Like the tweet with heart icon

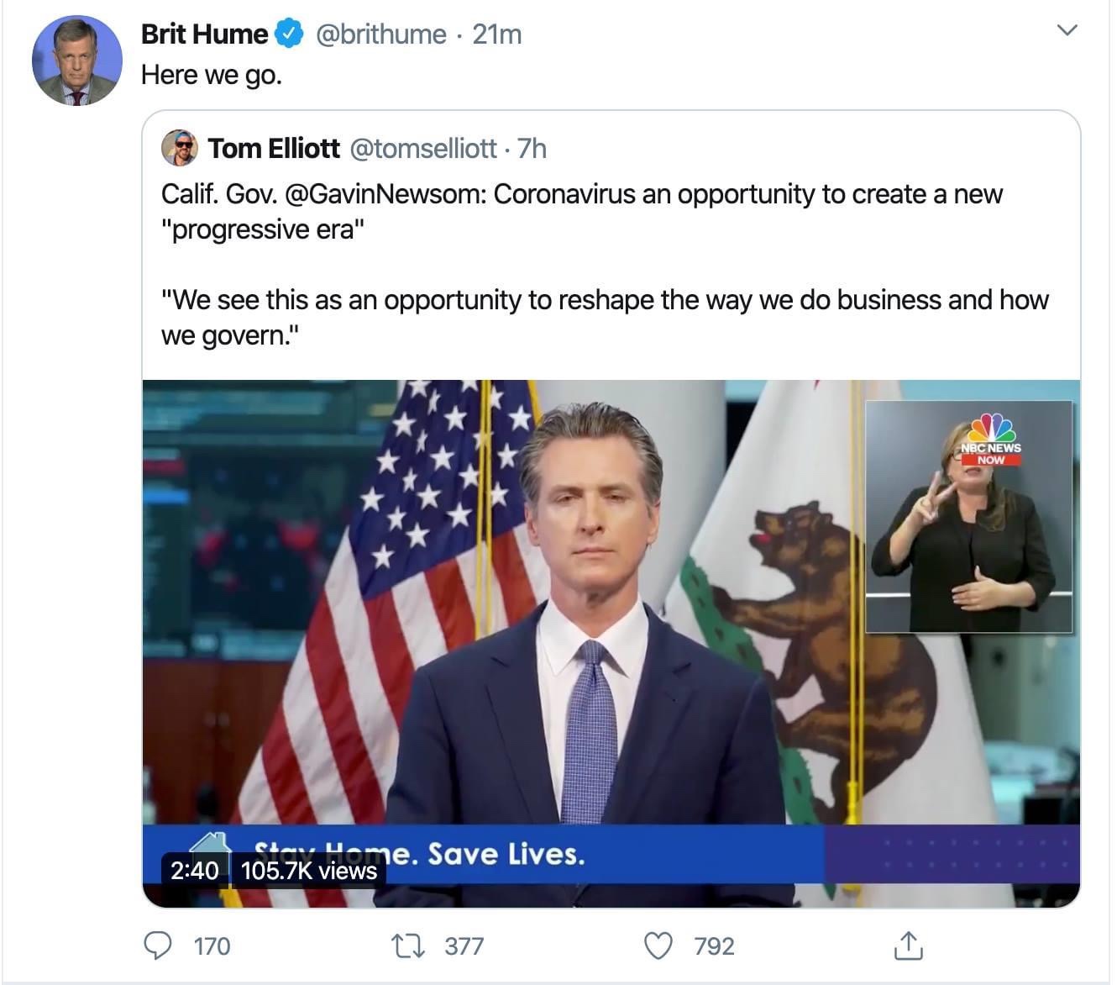tap(658, 945)
